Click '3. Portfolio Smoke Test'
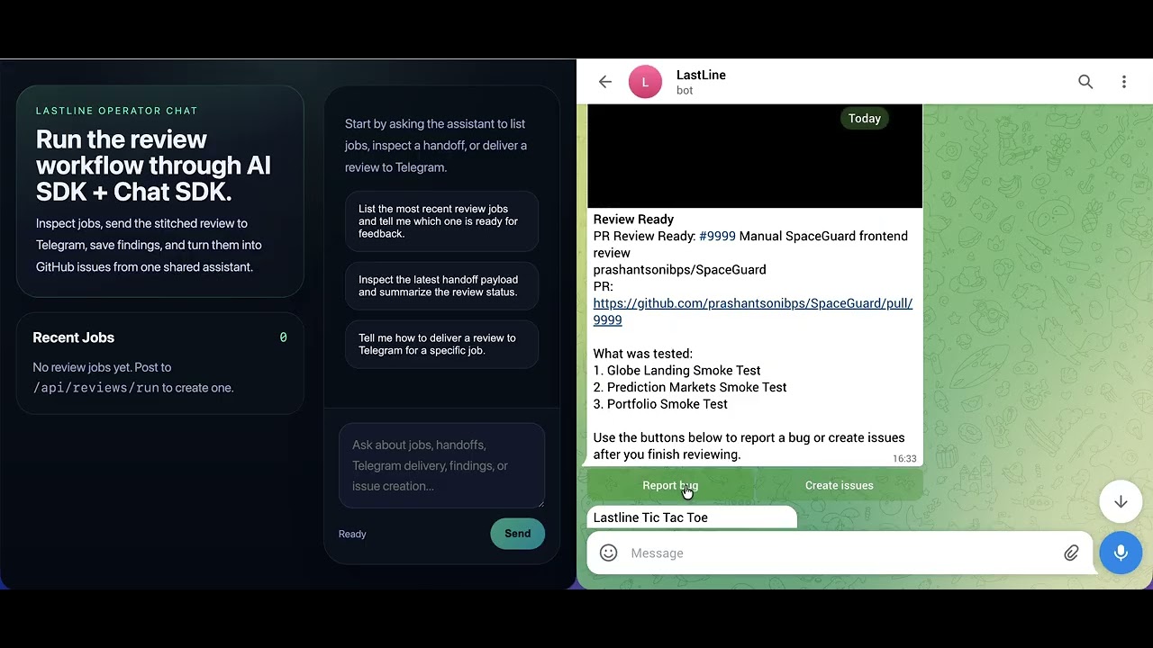 pyautogui.click(x=660, y=404)
